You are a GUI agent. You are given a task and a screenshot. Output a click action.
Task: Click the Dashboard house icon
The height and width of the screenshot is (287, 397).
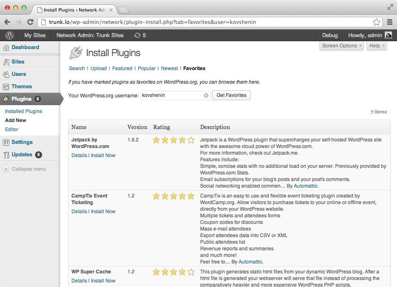pyautogui.click(x=6, y=47)
